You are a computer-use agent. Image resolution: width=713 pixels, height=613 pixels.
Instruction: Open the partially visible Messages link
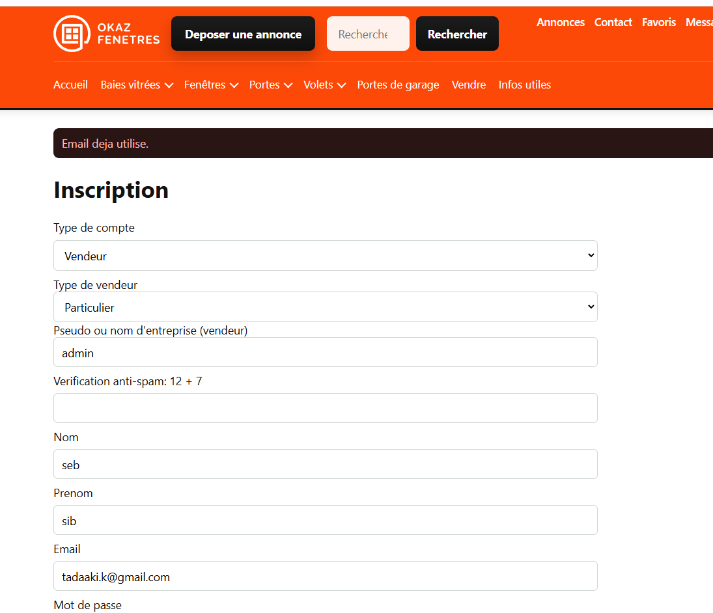click(699, 22)
